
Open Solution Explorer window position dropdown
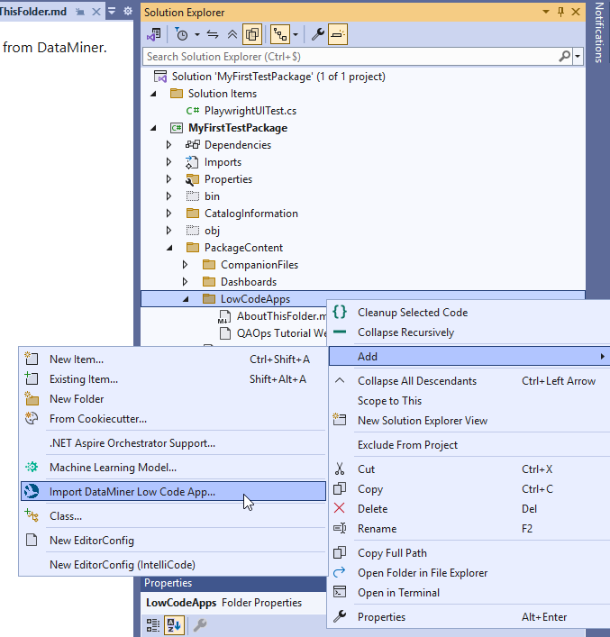[546, 12]
